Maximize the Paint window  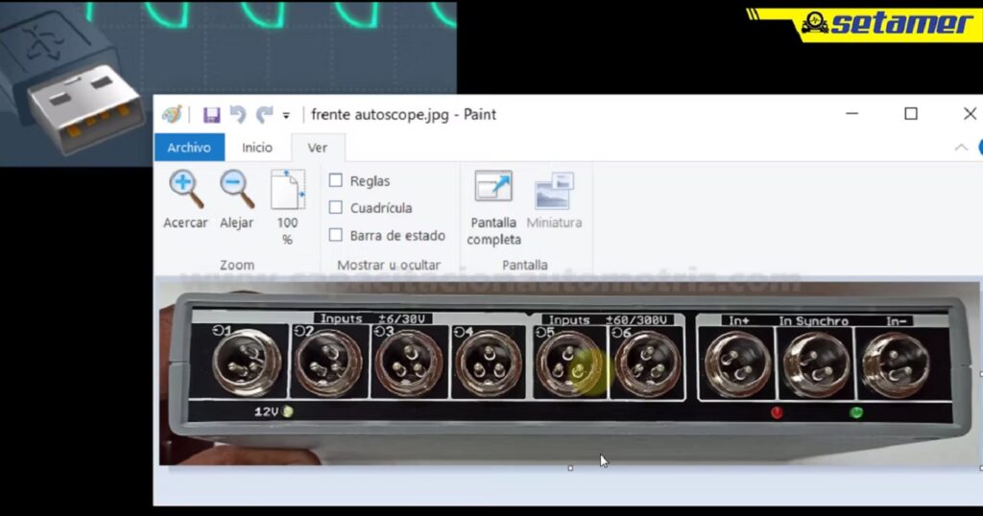(911, 113)
